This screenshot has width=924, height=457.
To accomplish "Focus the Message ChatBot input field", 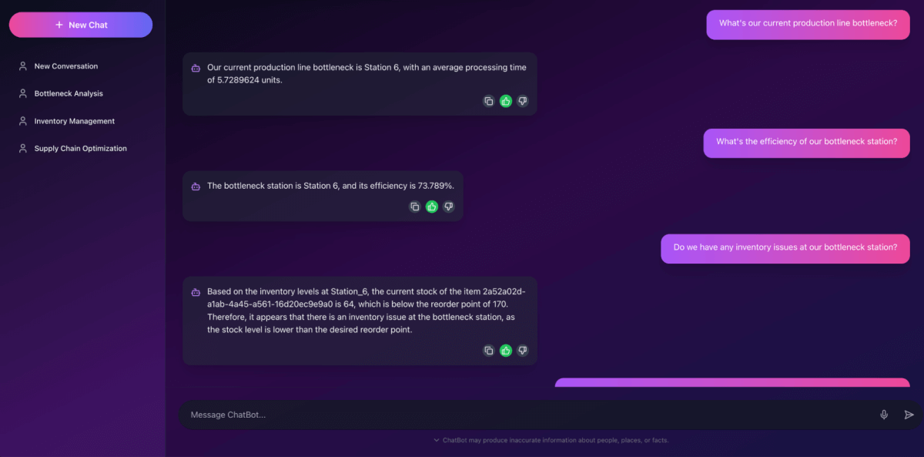I will coord(524,415).
